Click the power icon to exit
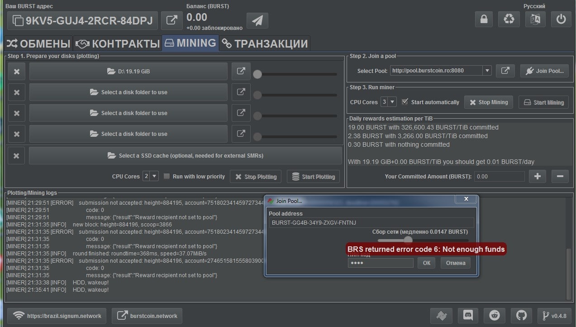576x327 pixels. [x=561, y=19]
